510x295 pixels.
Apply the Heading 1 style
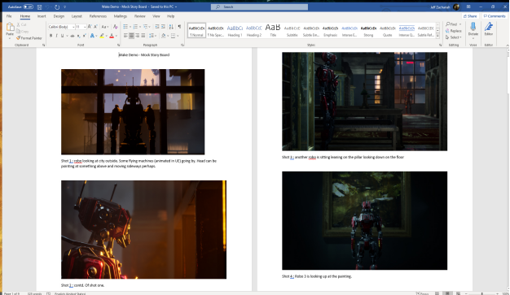[235, 31]
